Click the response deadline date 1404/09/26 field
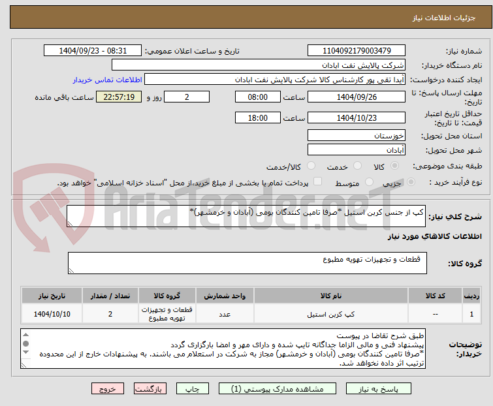The height and width of the screenshot is (406, 493). tap(357, 97)
